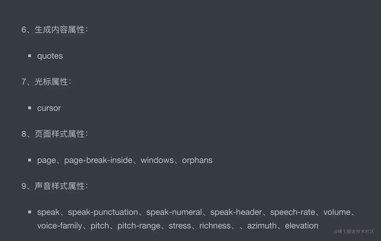Viewport: 381px width, 241px height.
Task: Click the word pitch-range
Action: 139,226
